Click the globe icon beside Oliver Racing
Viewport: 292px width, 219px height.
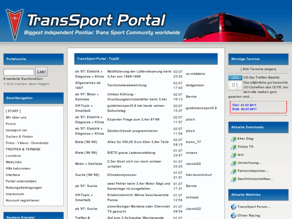tap(233, 215)
